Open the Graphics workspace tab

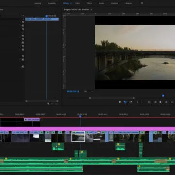[x=114, y=3]
